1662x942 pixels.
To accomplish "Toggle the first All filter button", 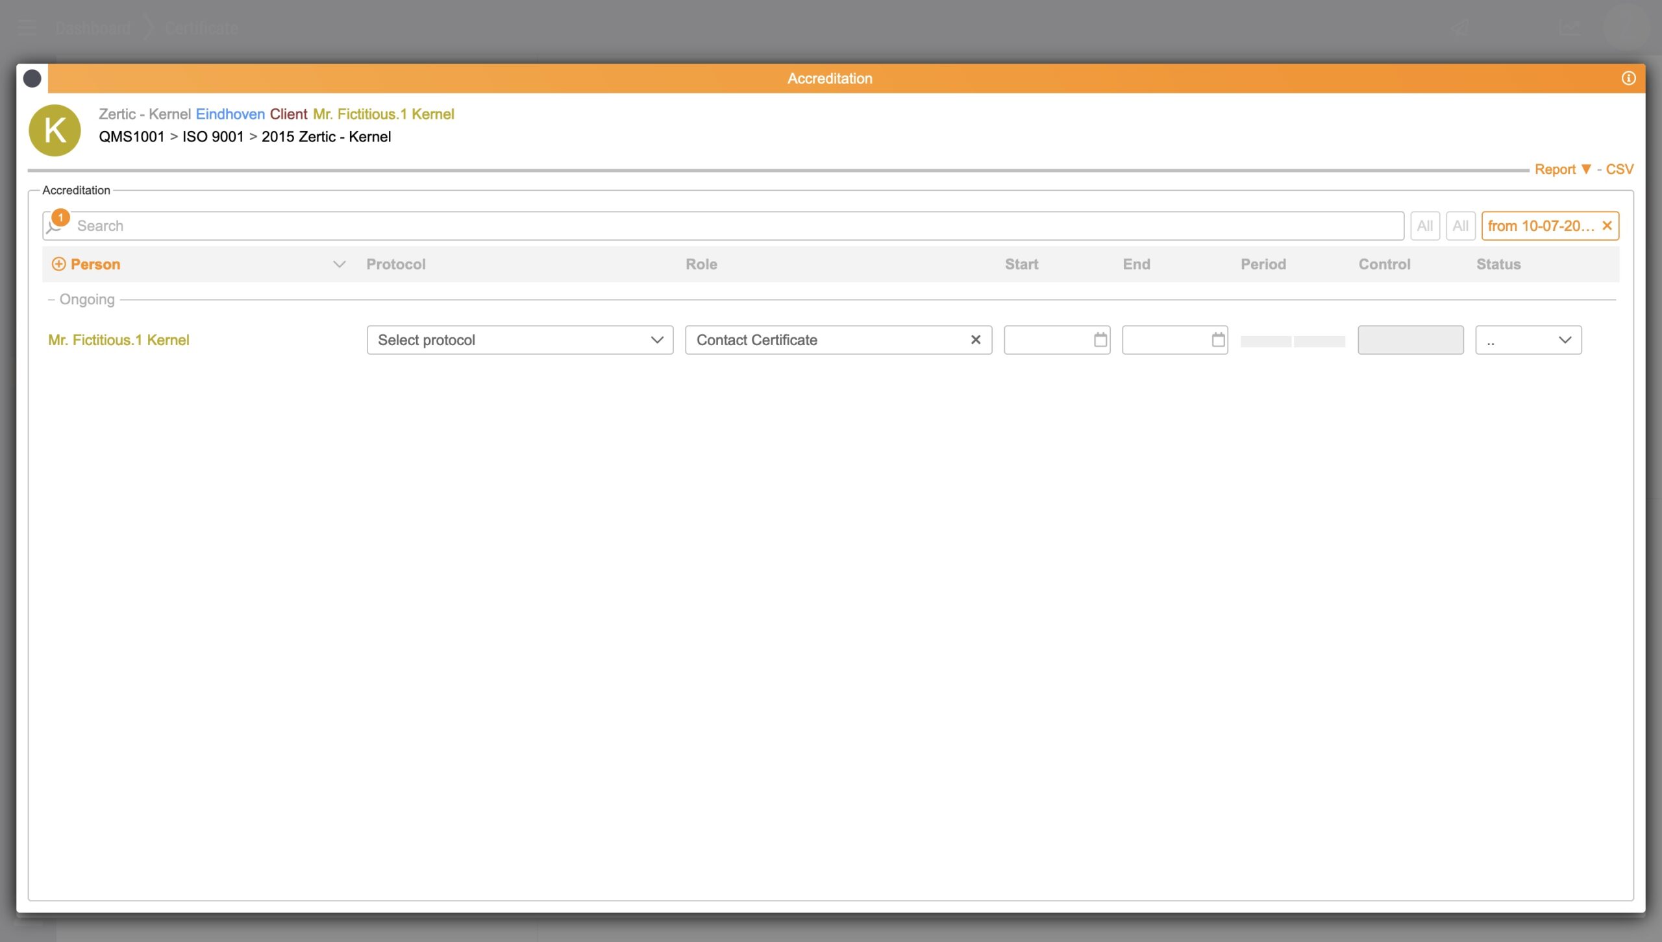I will [x=1424, y=226].
